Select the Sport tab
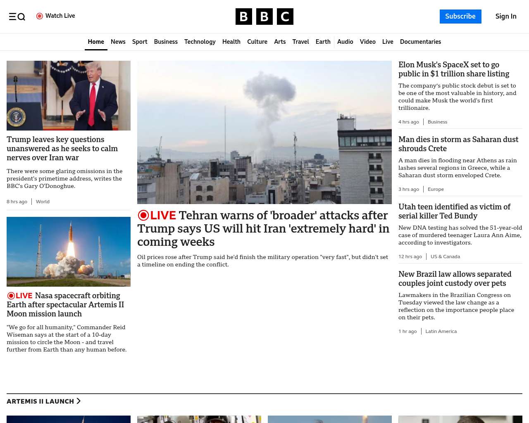 coord(140,42)
